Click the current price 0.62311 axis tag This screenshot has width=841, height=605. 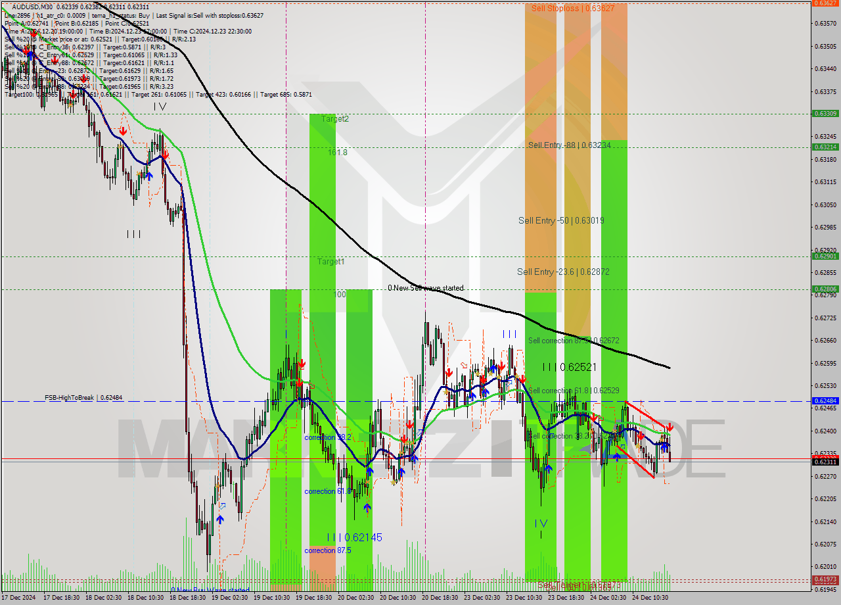coord(825,462)
